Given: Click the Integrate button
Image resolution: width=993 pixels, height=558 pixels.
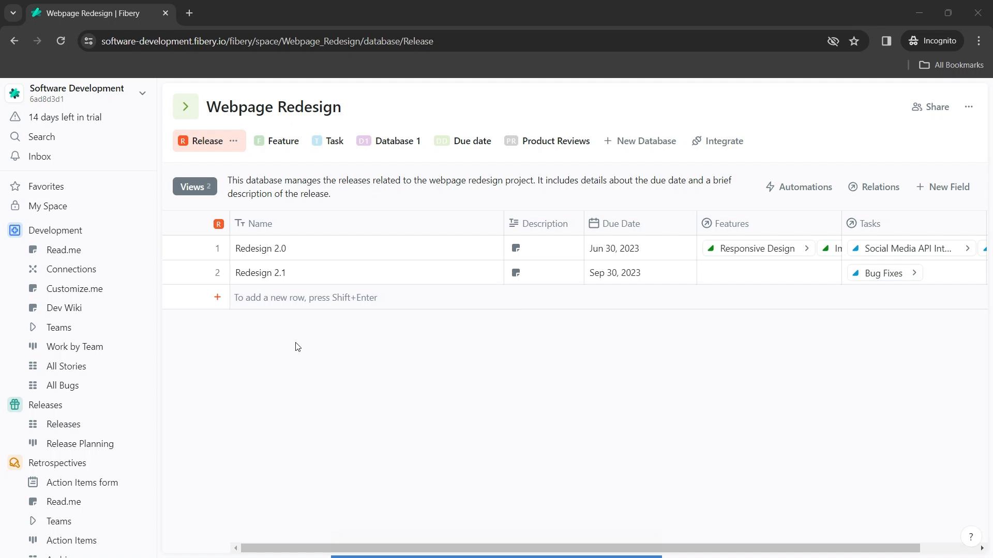Looking at the screenshot, I should pos(717,141).
